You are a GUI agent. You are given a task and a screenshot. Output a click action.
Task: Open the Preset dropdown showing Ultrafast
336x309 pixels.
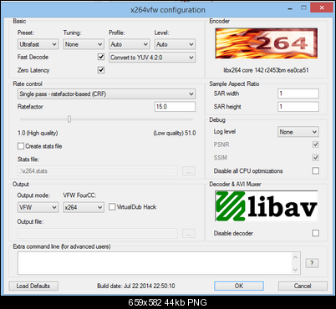click(38, 44)
